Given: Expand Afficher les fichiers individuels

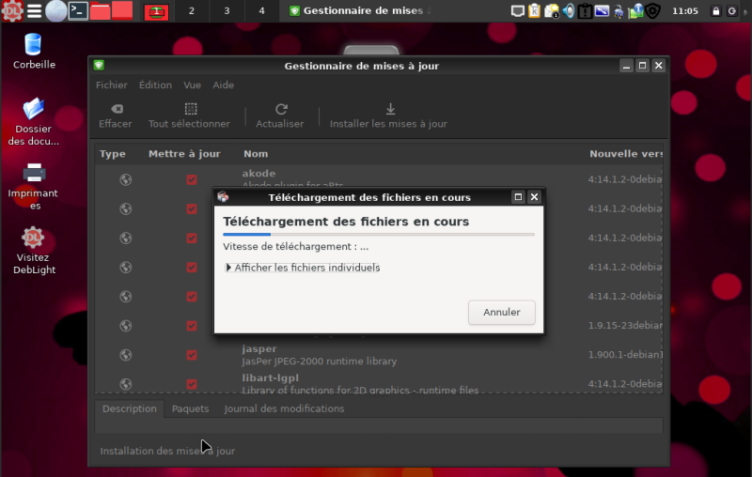Looking at the screenshot, I should tap(228, 268).
